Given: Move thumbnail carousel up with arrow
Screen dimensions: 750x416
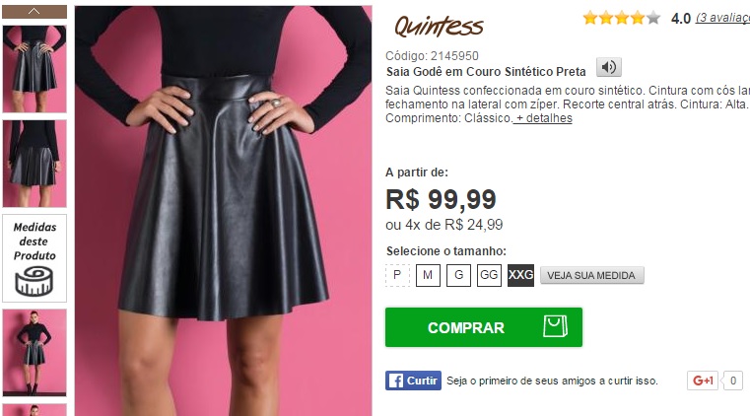Looking at the screenshot, I should coord(34,12).
